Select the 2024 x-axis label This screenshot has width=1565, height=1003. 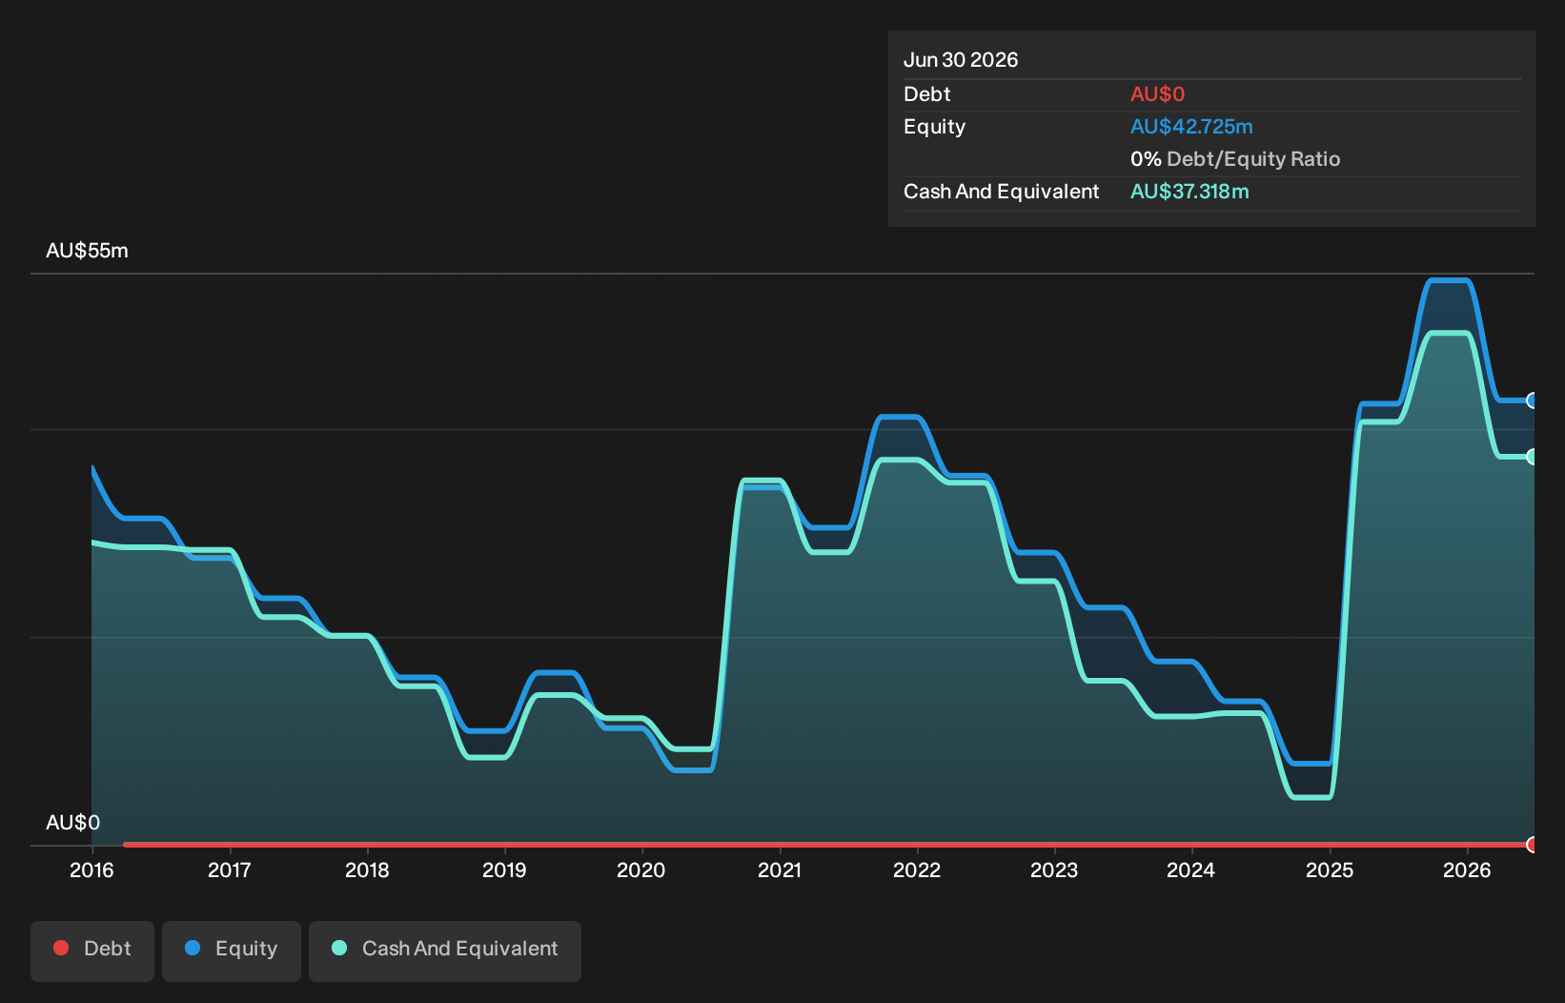pyautogui.click(x=1191, y=870)
